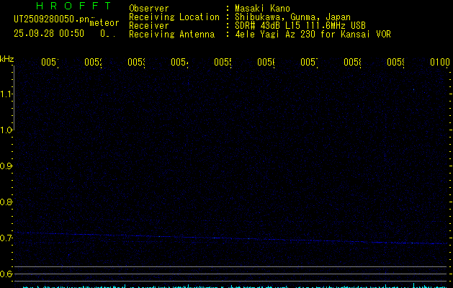Click the 1.1 frequency axis tick
This screenshot has width=453, height=288.
pyautogui.click(x=6, y=94)
